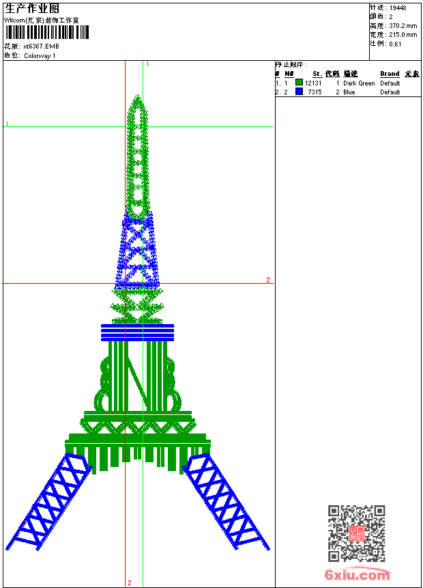Click the Dark Green color swatch
423x588 pixels.
[x=299, y=83]
